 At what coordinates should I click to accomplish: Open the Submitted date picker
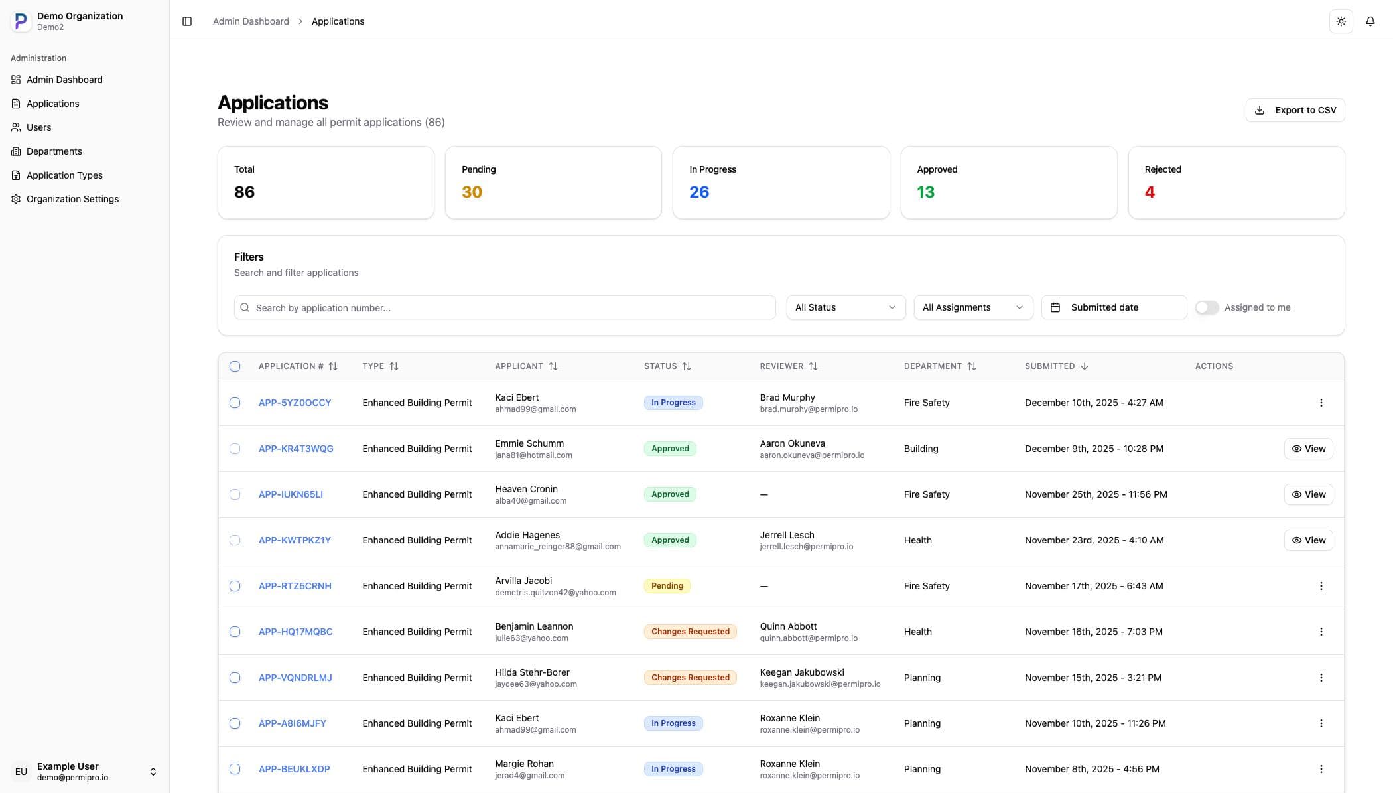1114,307
